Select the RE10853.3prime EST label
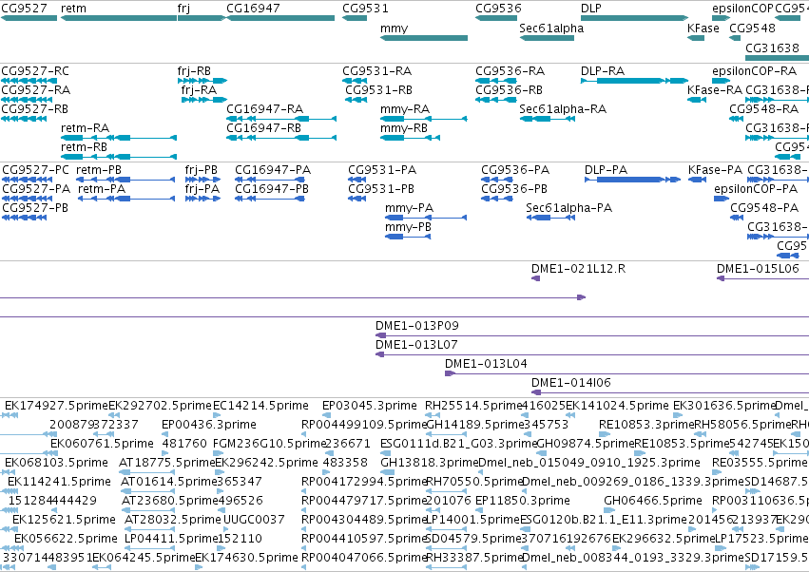The image size is (809, 572). click(646, 425)
